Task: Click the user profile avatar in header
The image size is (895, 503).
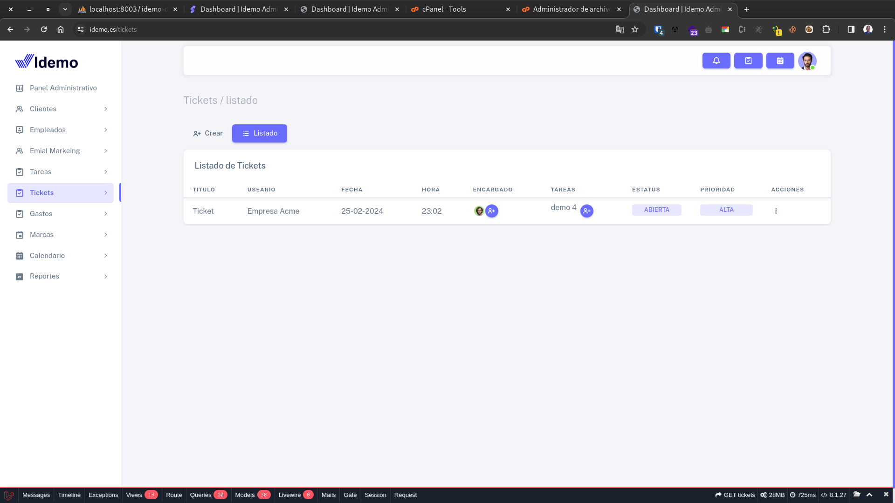Action: 807,61
